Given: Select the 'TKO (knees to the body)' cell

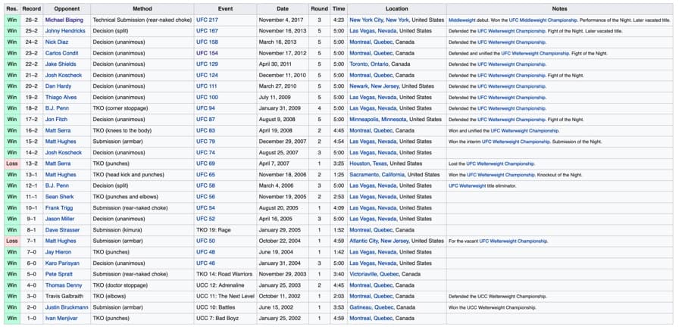Looking at the screenshot, I should 142,131.
